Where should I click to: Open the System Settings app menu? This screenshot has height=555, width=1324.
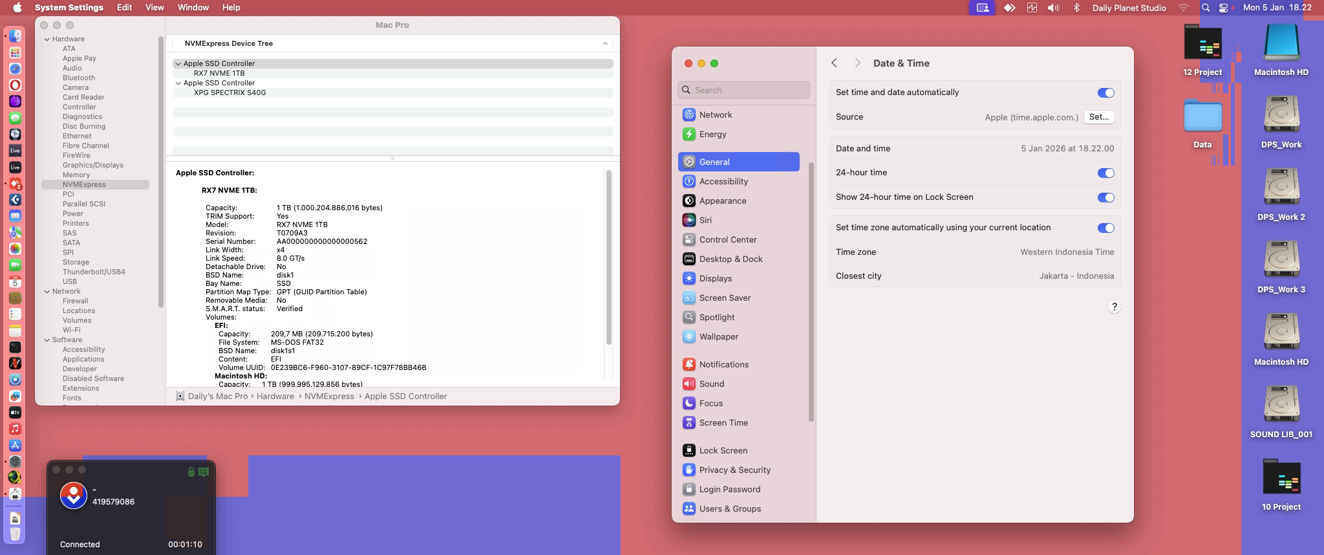pos(69,8)
